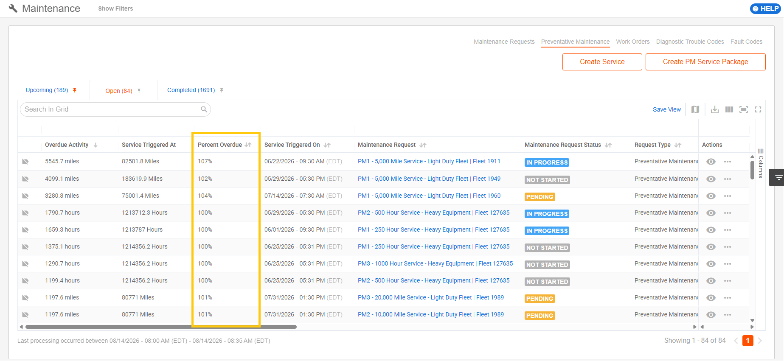
Task: Toggle fullscreen grid icon
Action: pos(758,109)
